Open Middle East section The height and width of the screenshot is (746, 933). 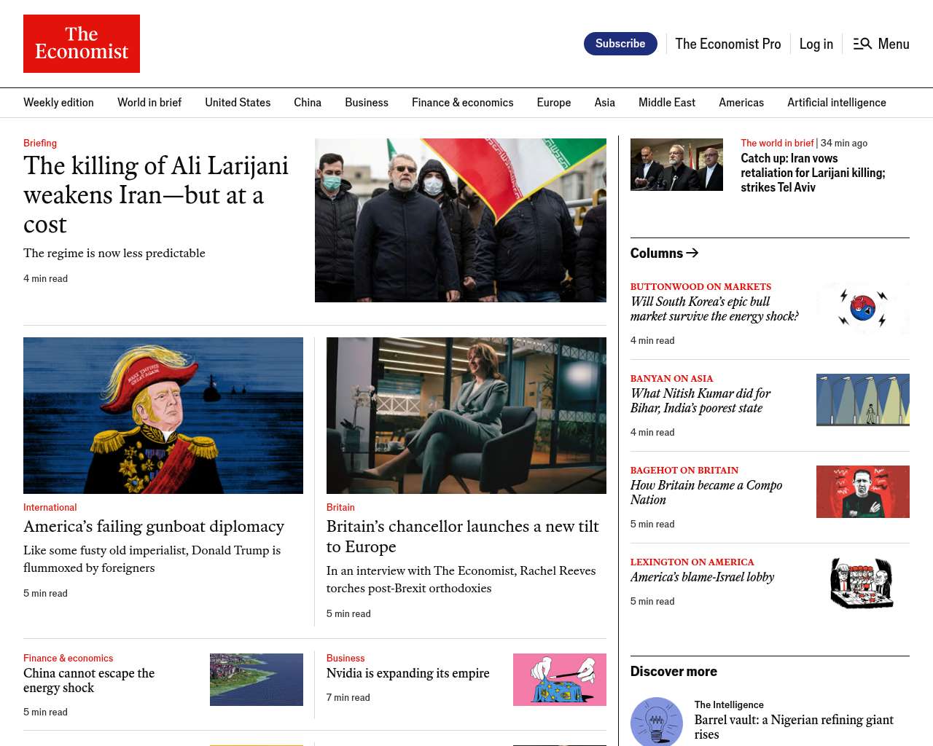tap(667, 103)
